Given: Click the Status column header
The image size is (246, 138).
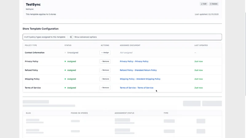Looking at the screenshot, I should pyautogui.click(x=68, y=45).
